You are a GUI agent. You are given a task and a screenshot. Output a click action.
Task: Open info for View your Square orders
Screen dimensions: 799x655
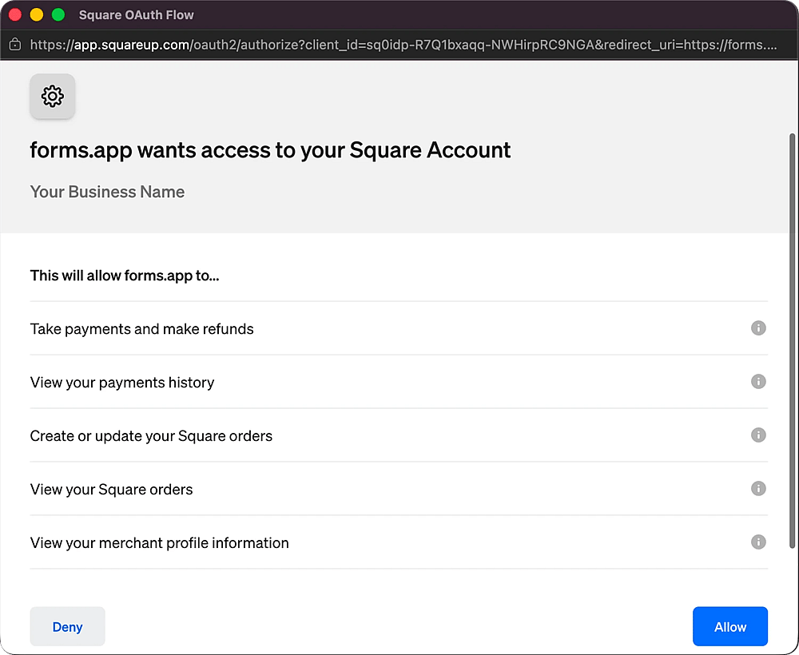tap(758, 488)
